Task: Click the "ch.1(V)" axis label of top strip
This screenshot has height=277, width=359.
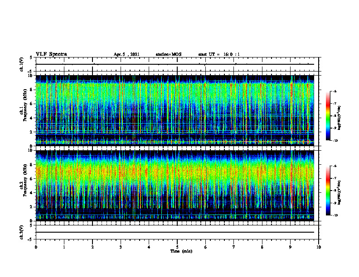Action: 22,64
